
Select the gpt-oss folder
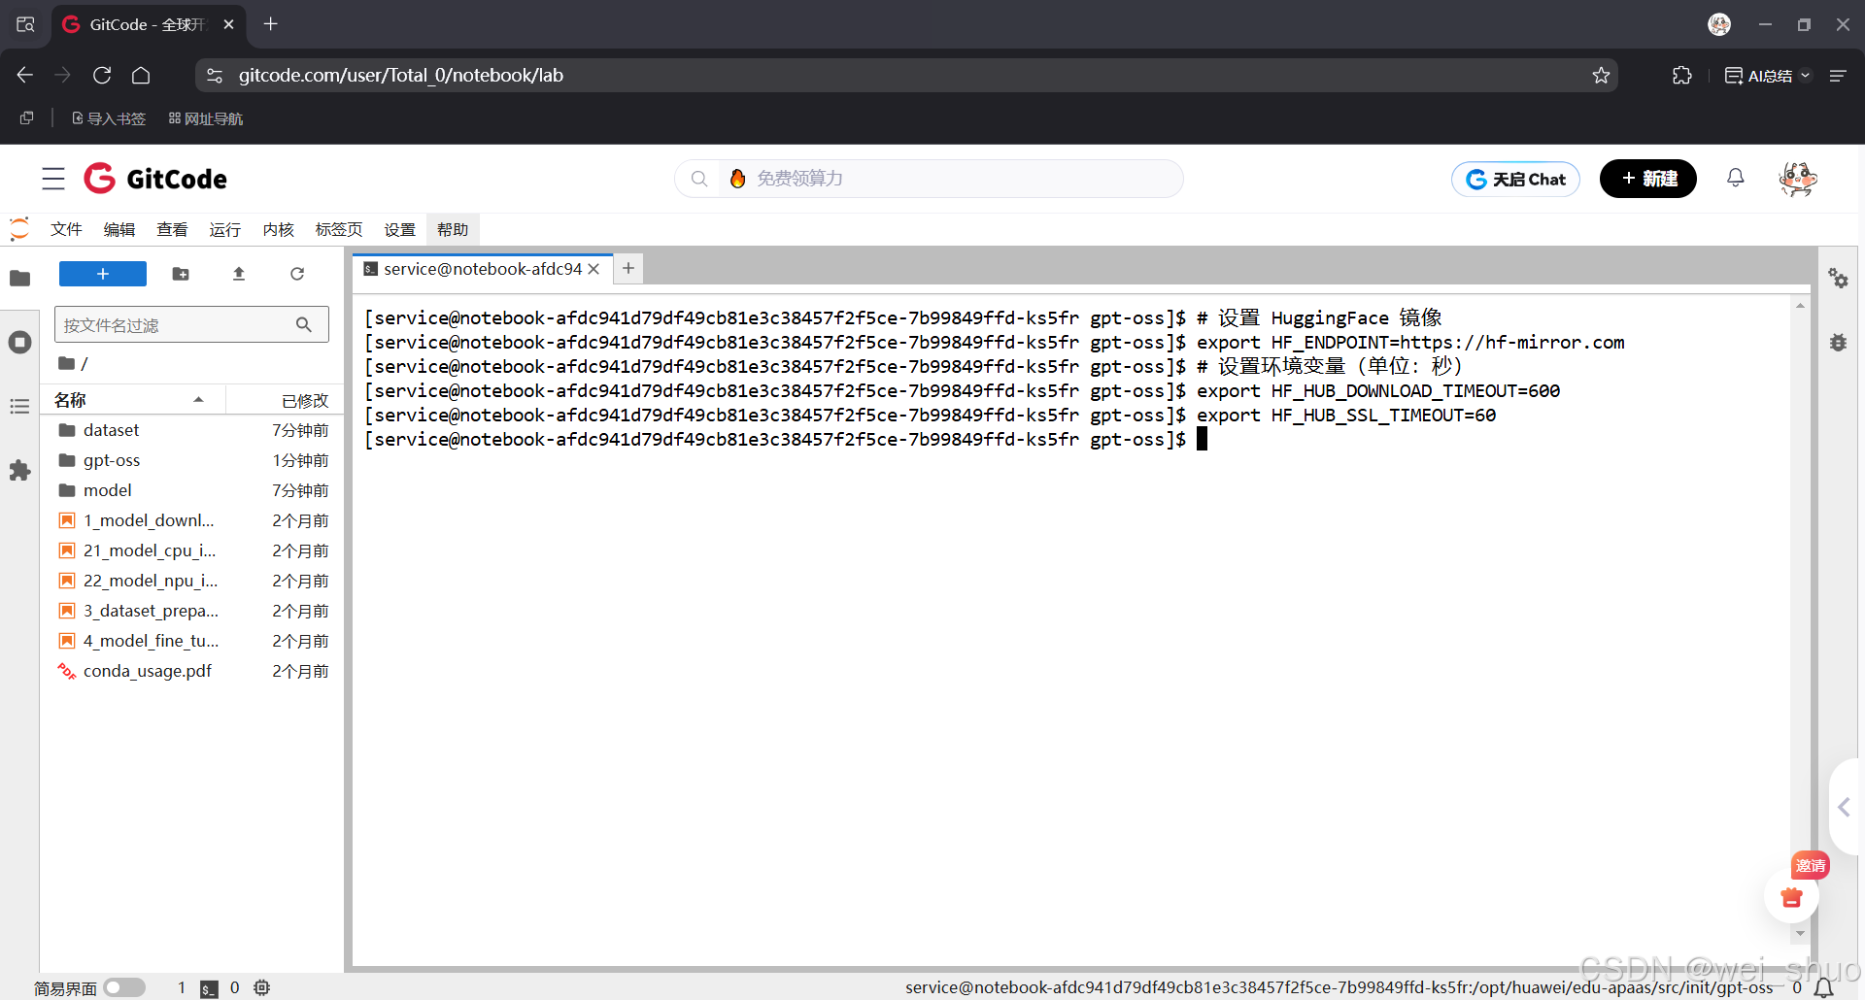pos(192,460)
